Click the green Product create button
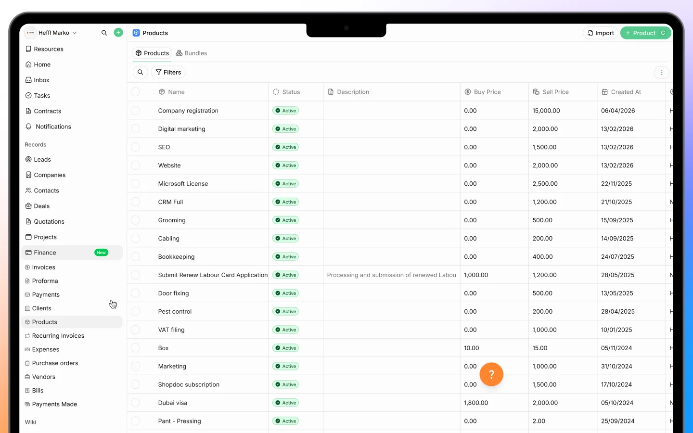693x433 pixels. (645, 33)
